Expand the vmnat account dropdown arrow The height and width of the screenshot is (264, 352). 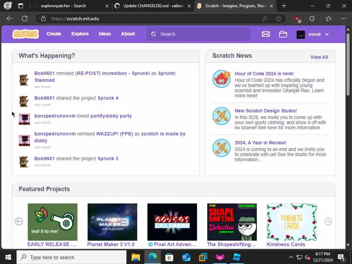[327, 34]
